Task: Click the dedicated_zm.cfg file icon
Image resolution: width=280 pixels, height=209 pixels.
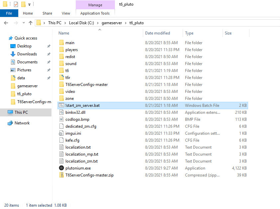Action: [61, 126]
